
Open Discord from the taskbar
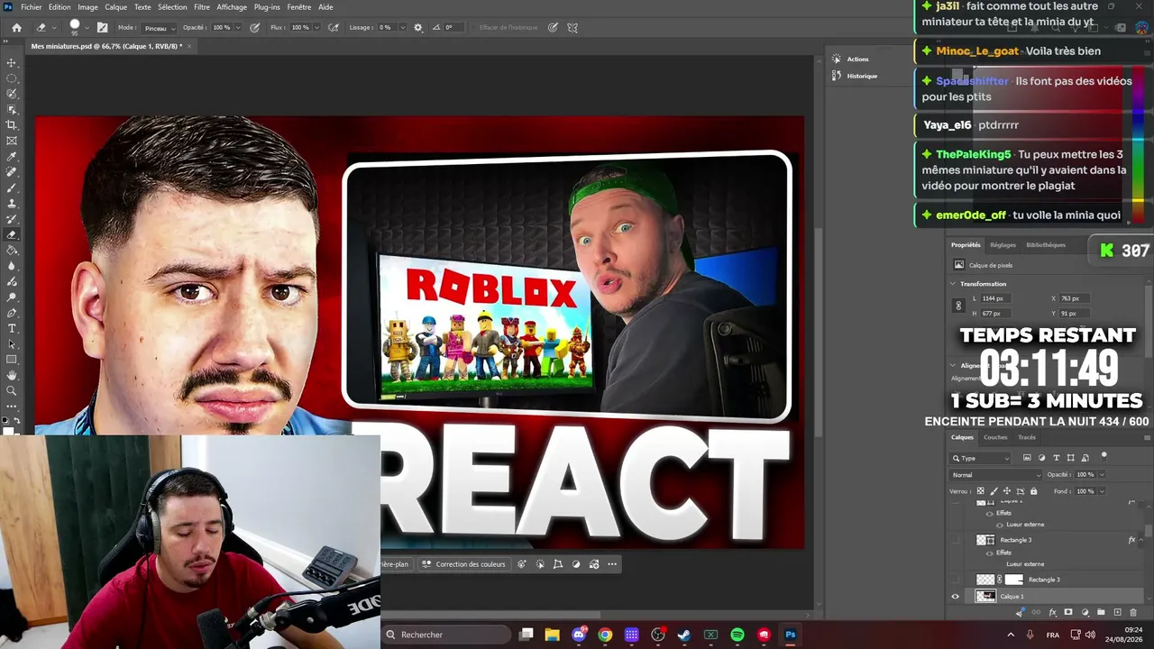[x=579, y=635]
